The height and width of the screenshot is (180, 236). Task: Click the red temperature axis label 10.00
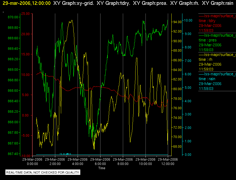(x=25, y=75)
